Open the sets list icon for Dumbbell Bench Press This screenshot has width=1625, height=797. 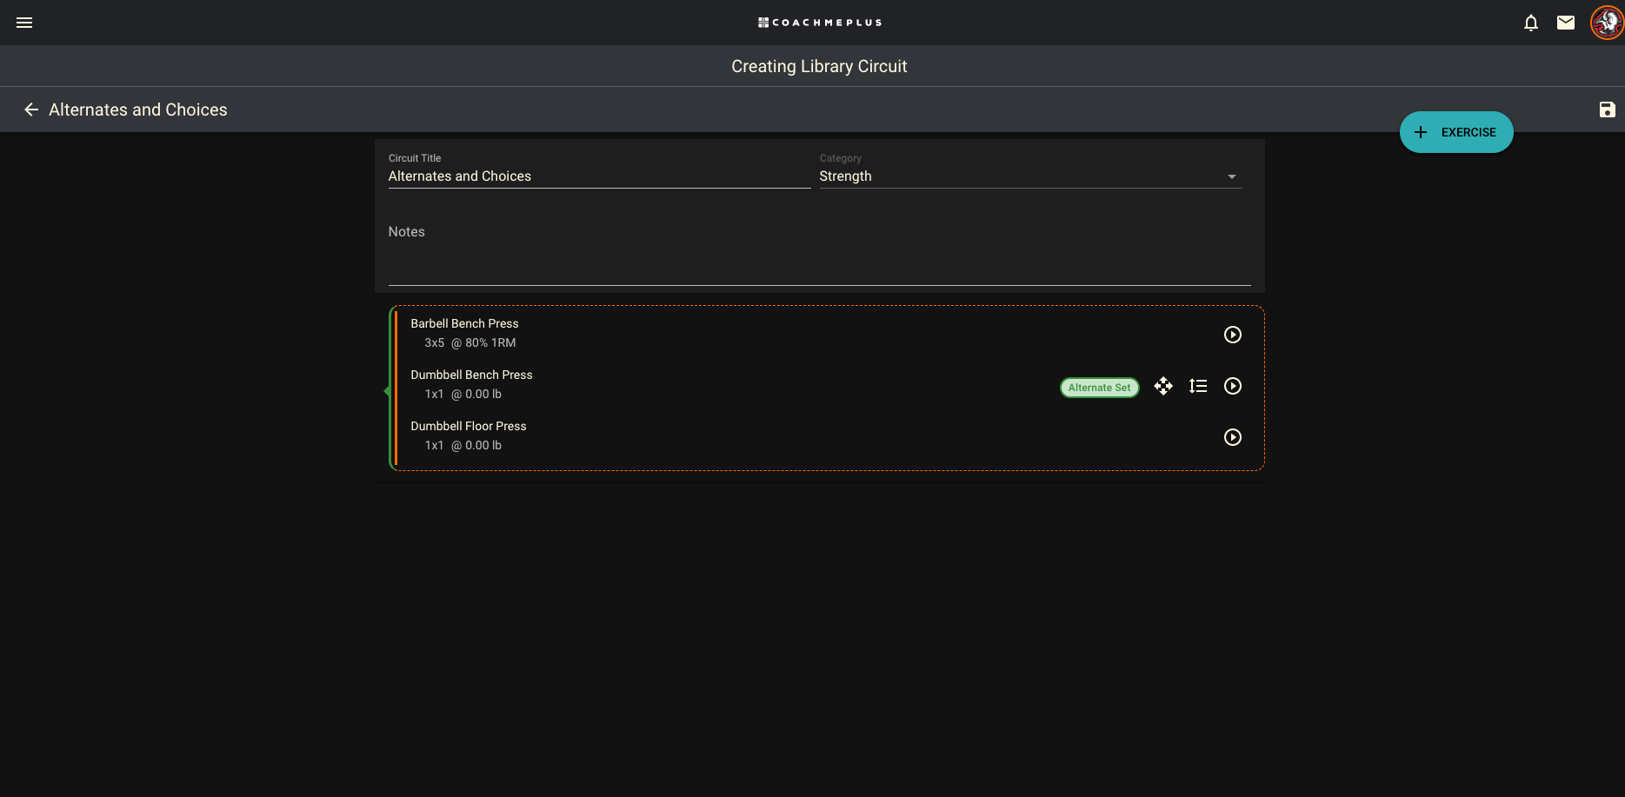[1198, 386]
